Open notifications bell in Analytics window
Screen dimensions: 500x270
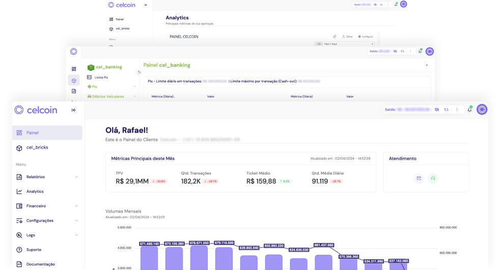tap(396, 5)
